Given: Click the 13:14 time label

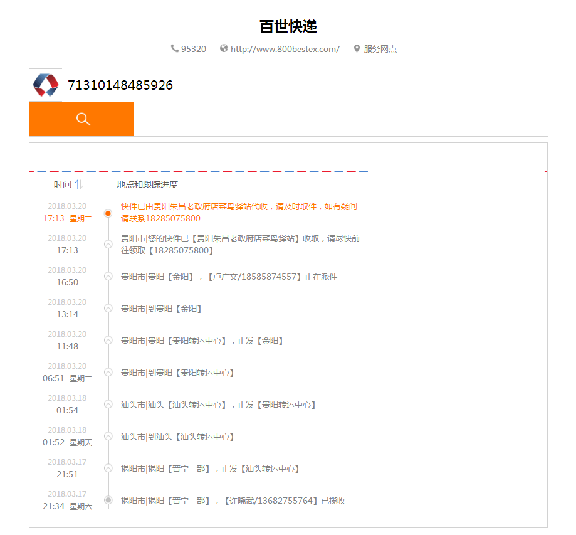Looking at the screenshot, I should point(67,314).
